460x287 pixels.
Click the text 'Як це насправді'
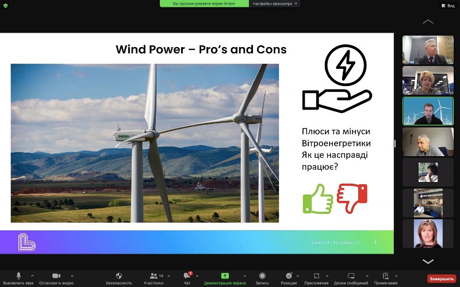[x=335, y=155]
